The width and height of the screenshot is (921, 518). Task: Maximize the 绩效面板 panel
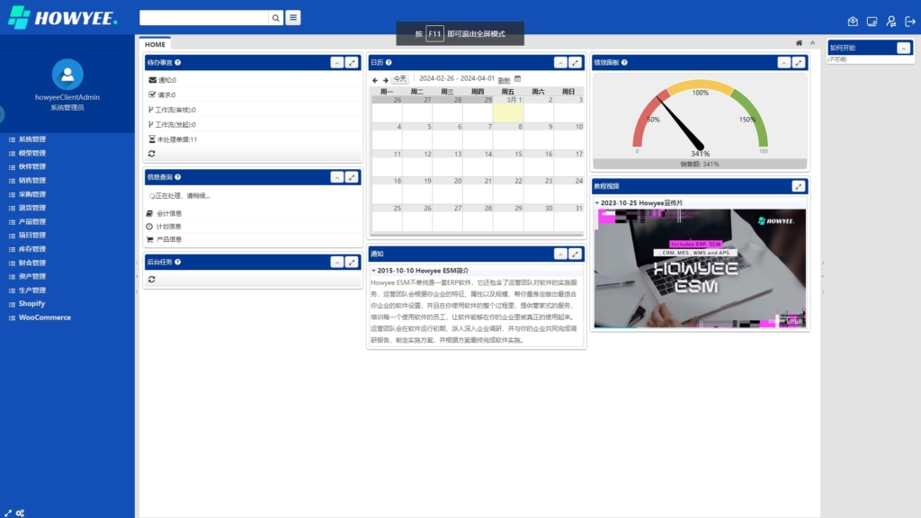click(799, 62)
